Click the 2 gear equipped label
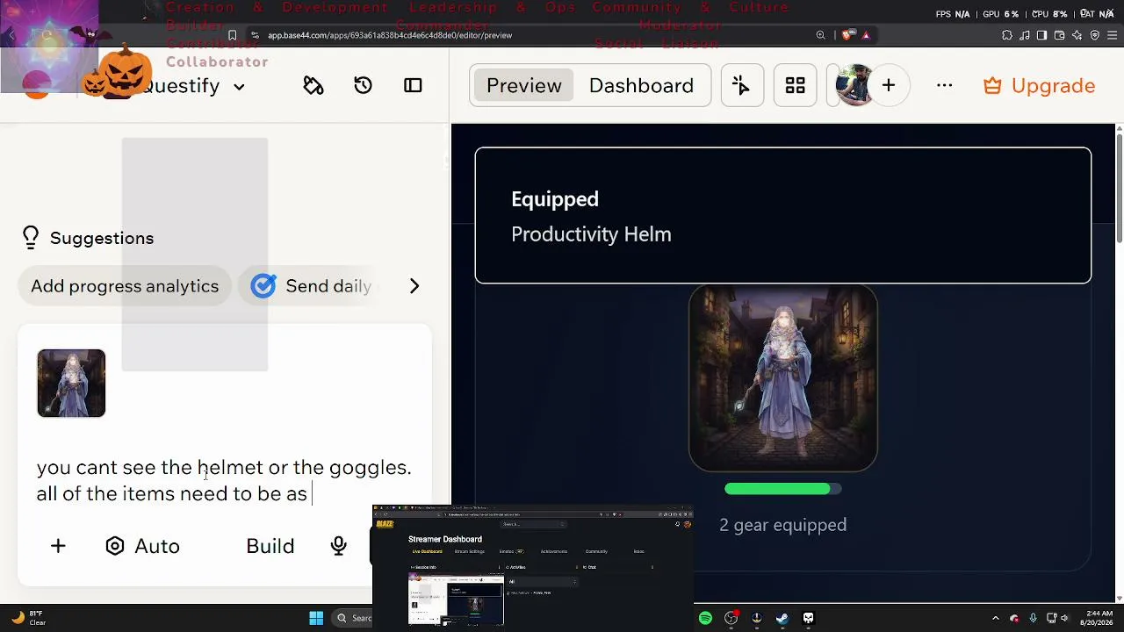Screen dimensions: 1124x632 [x=782, y=525]
